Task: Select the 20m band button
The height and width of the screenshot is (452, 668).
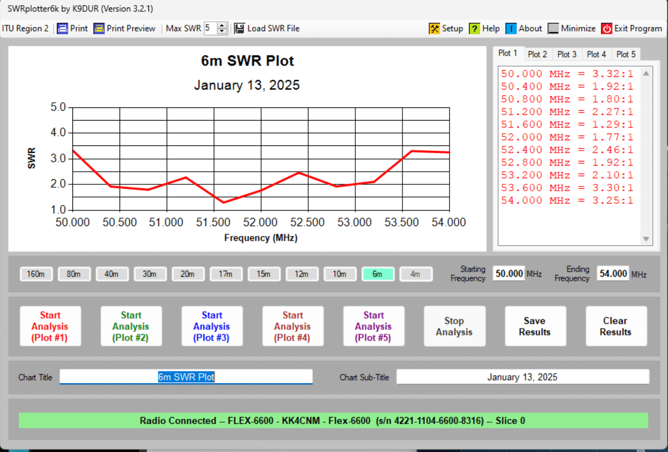Action: (188, 274)
